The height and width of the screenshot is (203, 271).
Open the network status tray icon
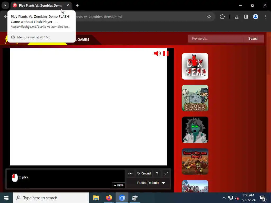[x=231, y=198]
